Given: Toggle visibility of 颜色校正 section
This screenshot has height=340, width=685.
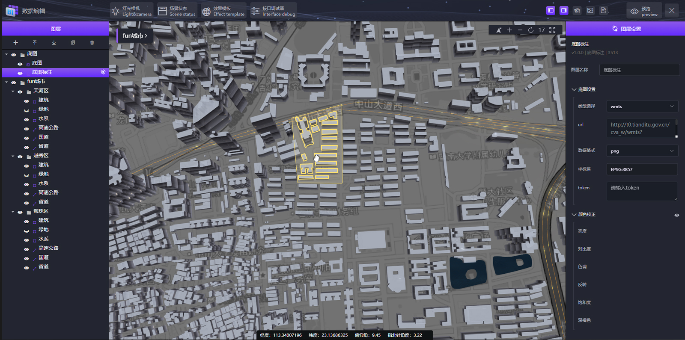Looking at the screenshot, I should tap(676, 215).
